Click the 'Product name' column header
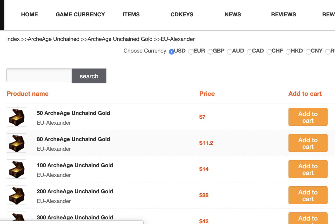335x224 pixels. point(27,94)
